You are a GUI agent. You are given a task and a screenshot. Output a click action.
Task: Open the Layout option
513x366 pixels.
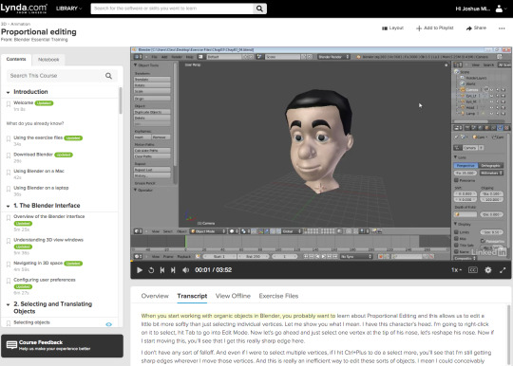coord(392,28)
